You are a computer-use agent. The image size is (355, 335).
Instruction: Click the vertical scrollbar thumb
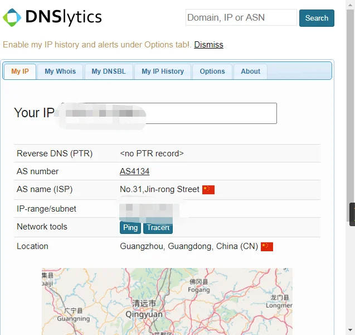(350, 116)
